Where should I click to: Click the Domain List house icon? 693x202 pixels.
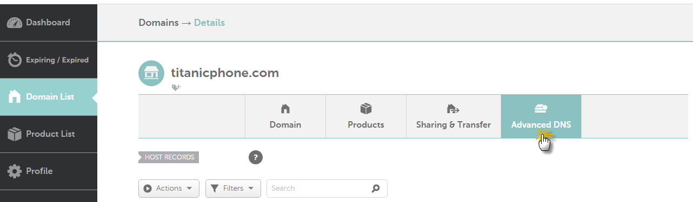pyautogui.click(x=15, y=97)
